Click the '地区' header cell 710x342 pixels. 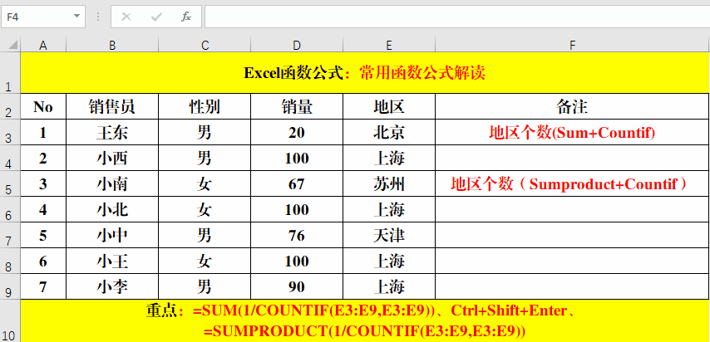pos(389,107)
